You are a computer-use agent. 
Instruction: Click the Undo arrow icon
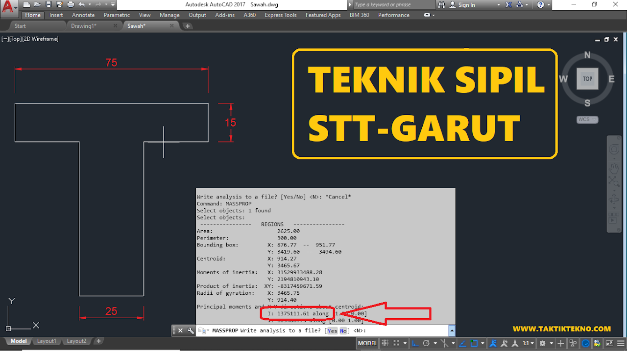pos(82,4)
